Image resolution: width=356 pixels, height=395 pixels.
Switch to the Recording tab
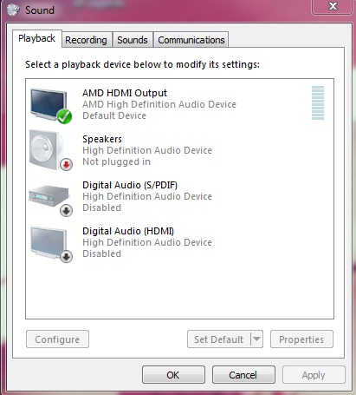pyautogui.click(x=86, y=40)
